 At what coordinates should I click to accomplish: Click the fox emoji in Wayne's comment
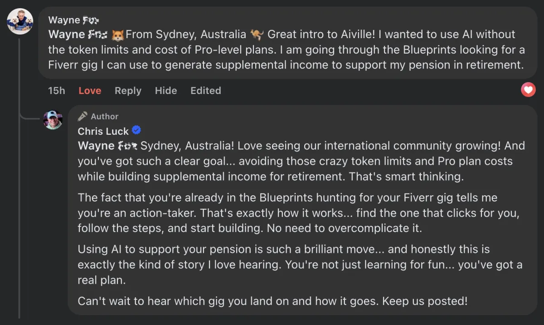tap(118, 34)
